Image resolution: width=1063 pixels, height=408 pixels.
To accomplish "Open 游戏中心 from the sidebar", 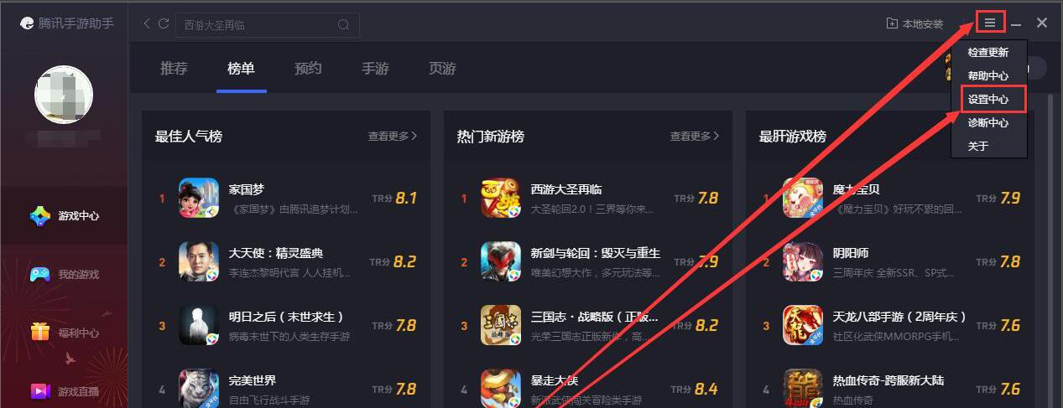I will click(65, 216).
